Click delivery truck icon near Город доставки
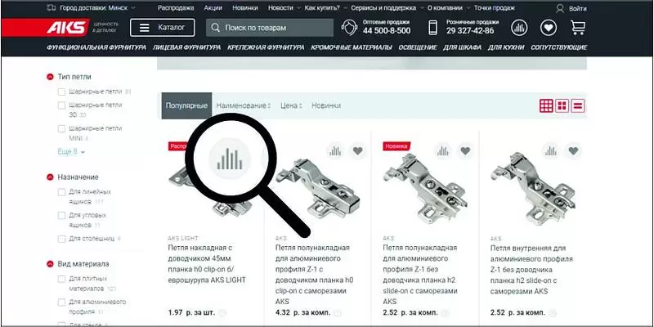 point(52,8)
